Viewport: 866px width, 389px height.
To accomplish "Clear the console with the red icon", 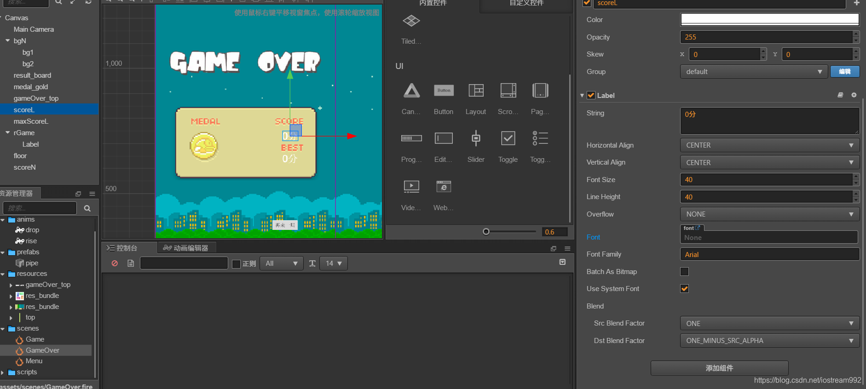I will [115, 263].
